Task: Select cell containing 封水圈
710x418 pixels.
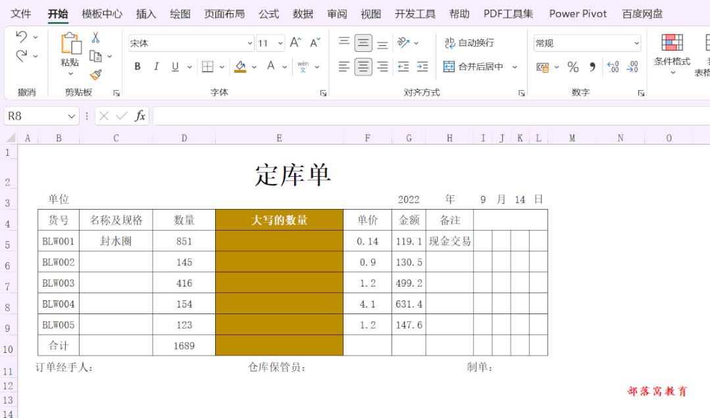Action: click(x=116, y=241)
